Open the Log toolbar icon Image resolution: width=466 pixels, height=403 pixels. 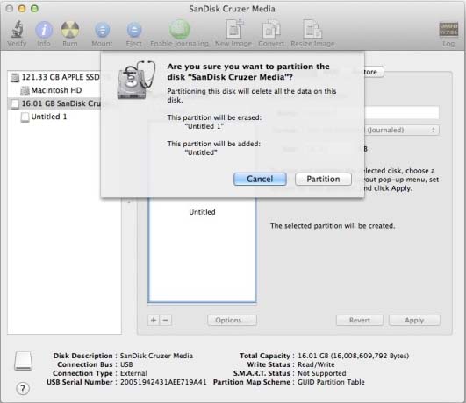[448, 29]
